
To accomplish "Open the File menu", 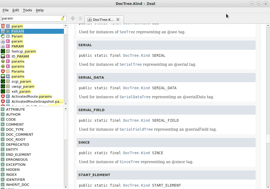I will [x=6, y=10].
